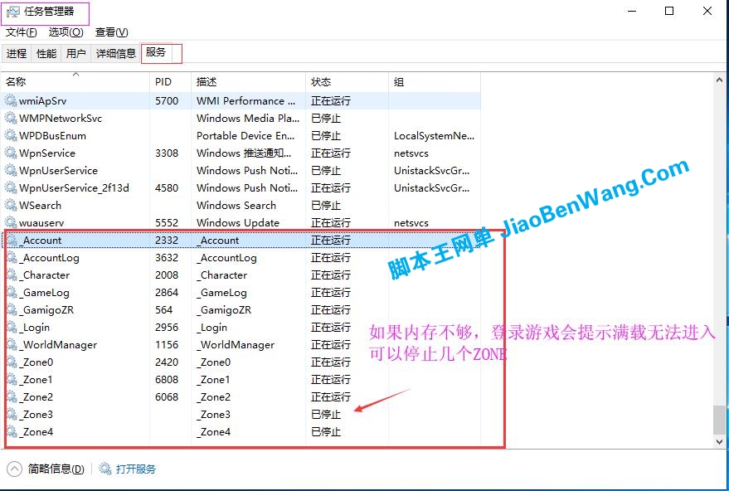Click the WMI Performance description cell
The width and height of the screenshot is (729, 491).
246,100
